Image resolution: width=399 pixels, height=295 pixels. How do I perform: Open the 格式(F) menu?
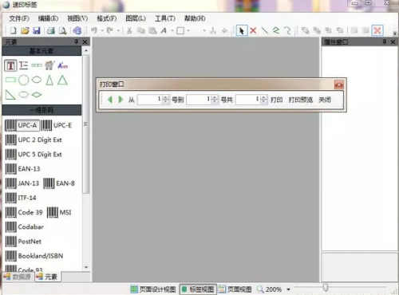[107, 18]
